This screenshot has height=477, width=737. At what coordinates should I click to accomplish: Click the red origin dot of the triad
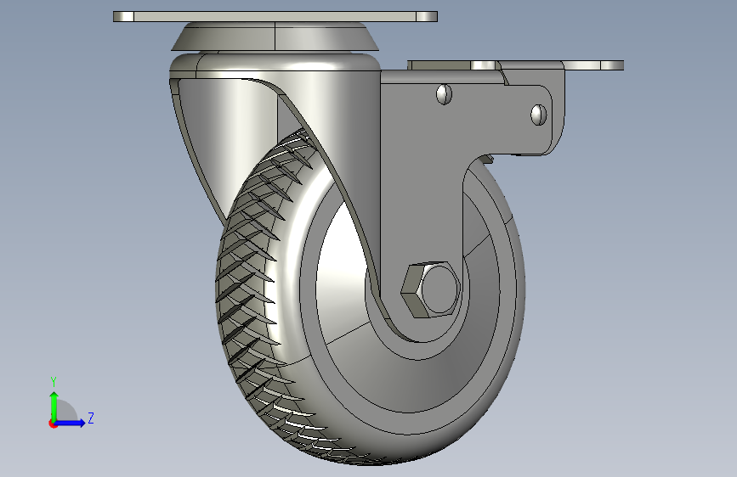(x=53, y=424)
